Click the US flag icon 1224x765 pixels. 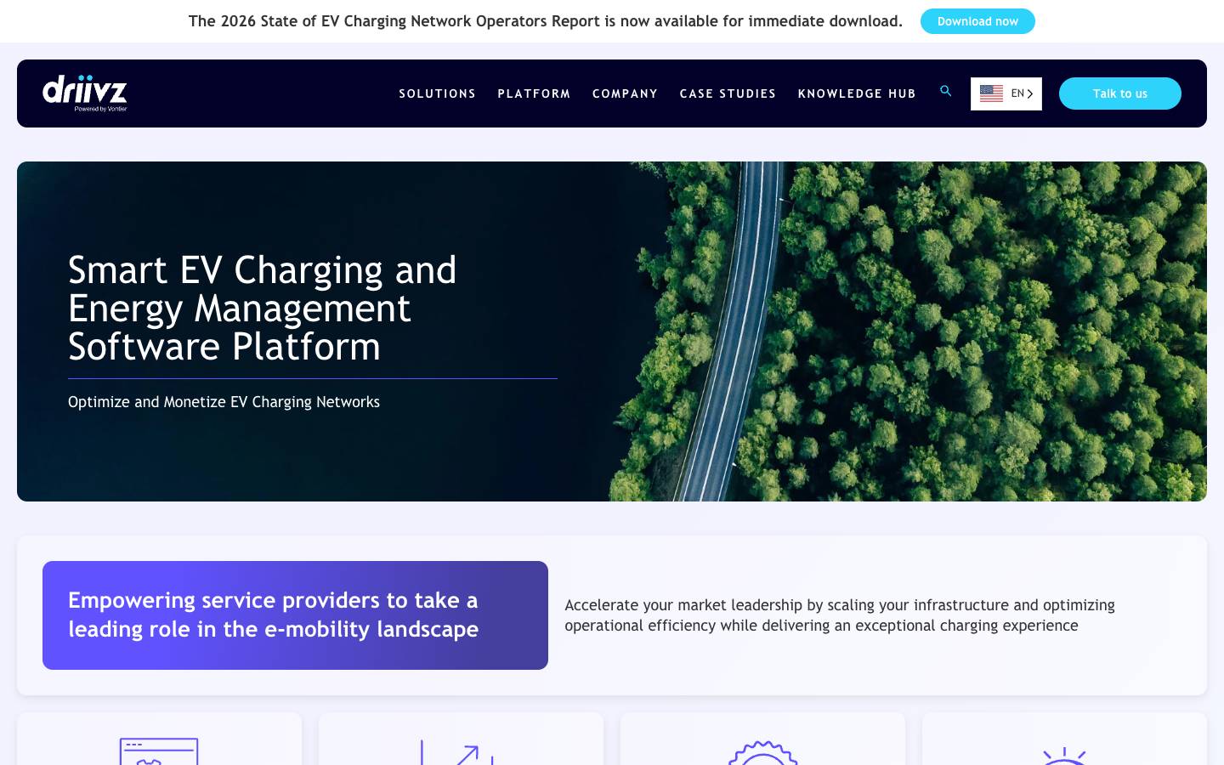coord(991,93)
